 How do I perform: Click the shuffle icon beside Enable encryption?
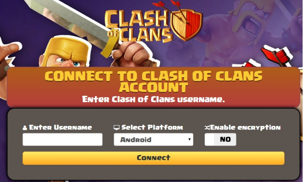click(x=207, y=128)
